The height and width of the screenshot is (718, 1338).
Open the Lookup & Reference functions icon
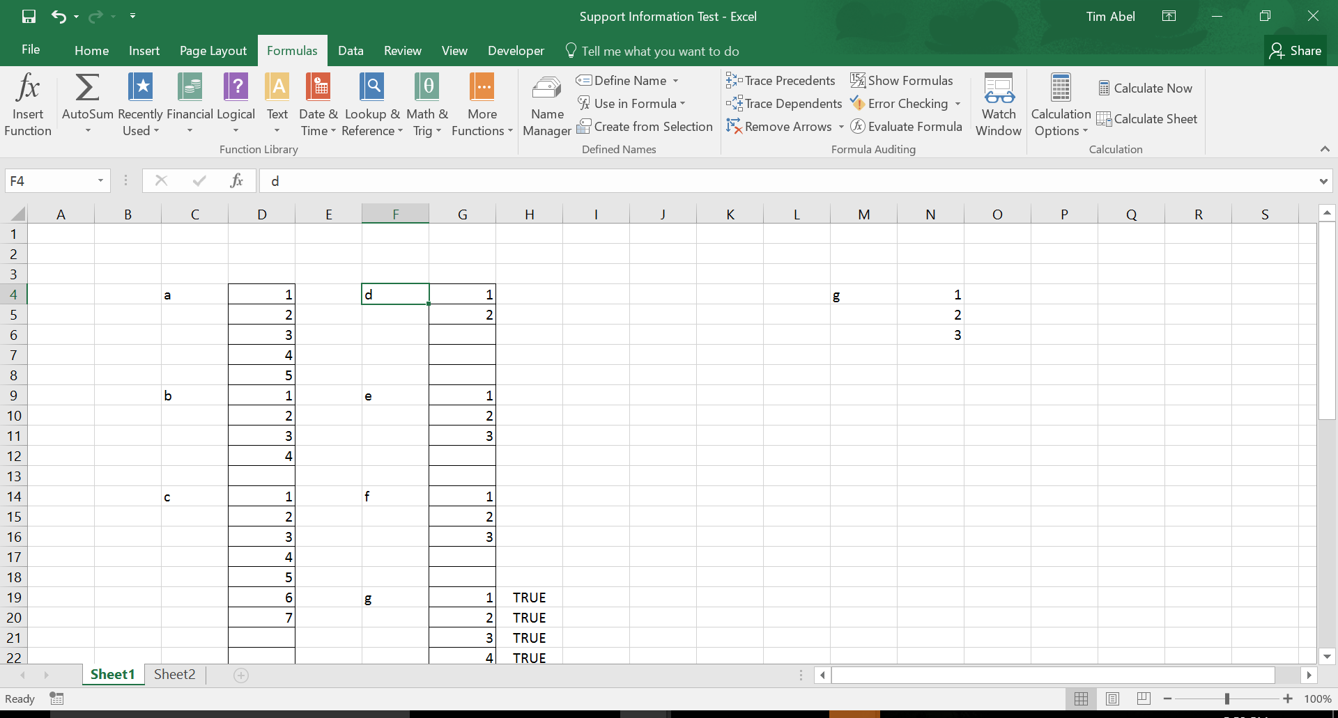(x=372, y=87)
